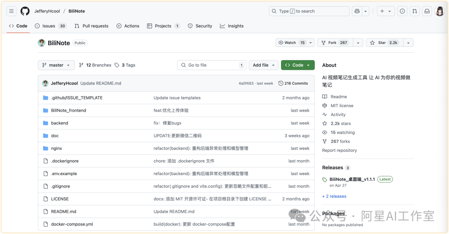Click the create new plus icon
This screenshot has height=234, width=449.
click(x=382, y=11)
